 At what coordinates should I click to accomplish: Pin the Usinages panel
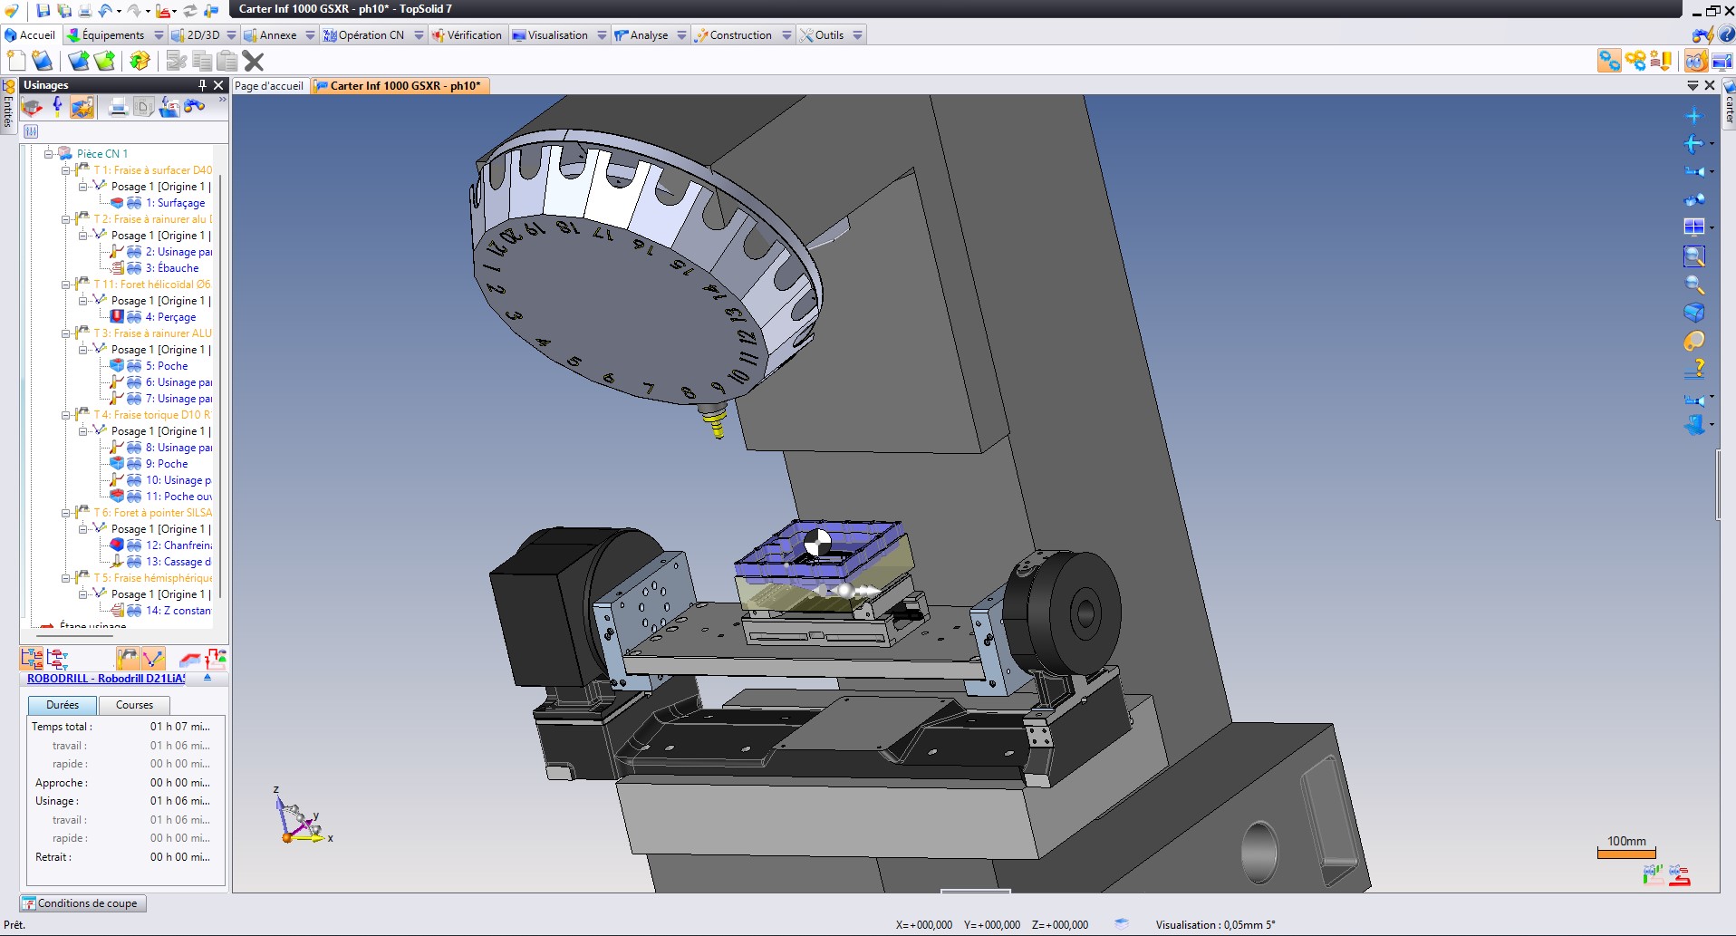(x=202, y=85)
